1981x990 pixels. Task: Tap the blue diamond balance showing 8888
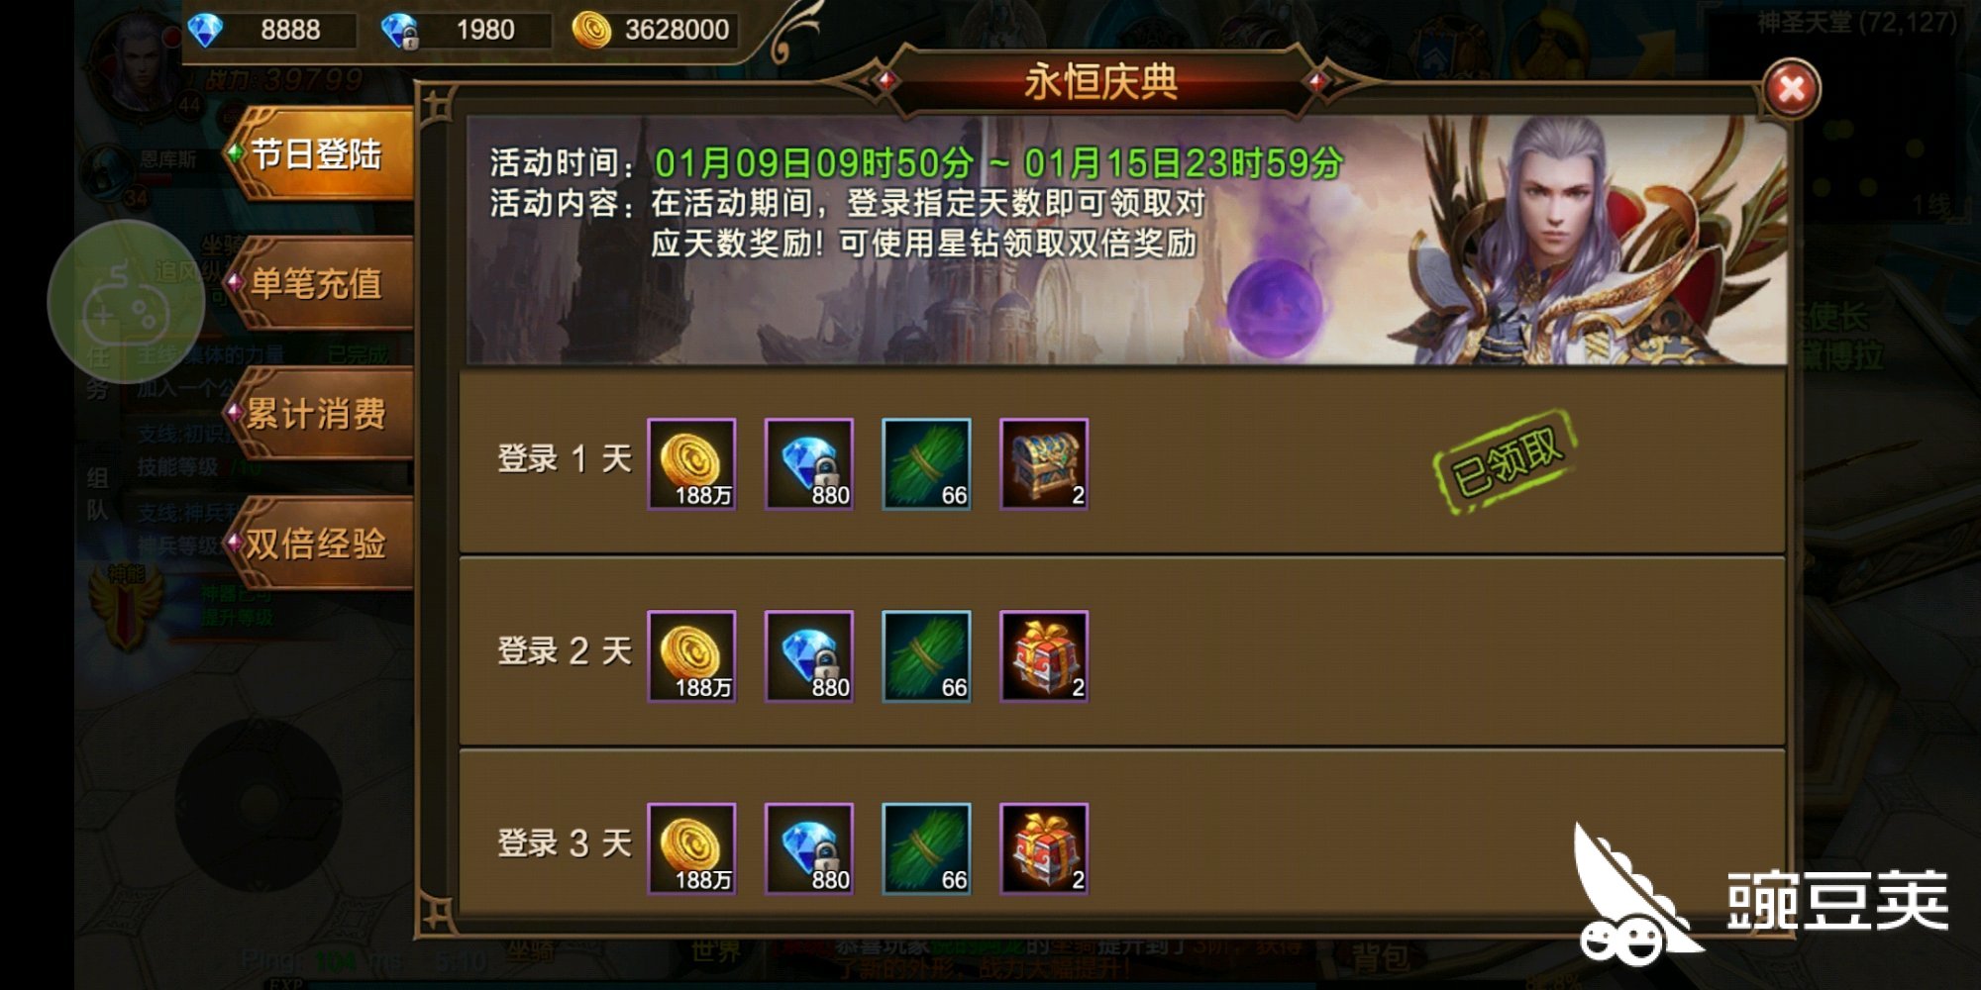tap(268, 30)
